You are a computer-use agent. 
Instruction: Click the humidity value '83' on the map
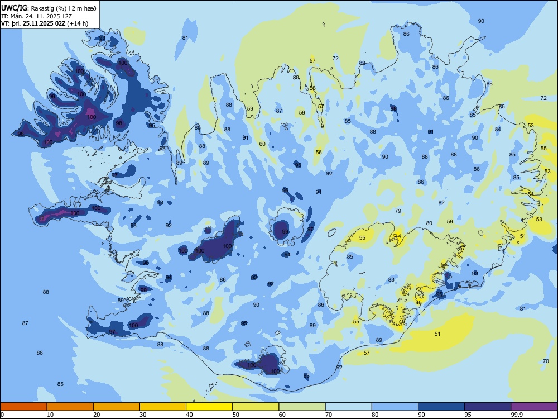pyautogui.click(x=391, y=280)
